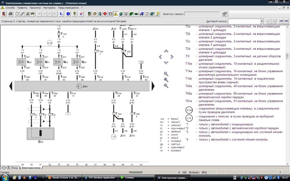Click the globe toolbar icon
The image size is (290, 181).
[x=121, y=14]
